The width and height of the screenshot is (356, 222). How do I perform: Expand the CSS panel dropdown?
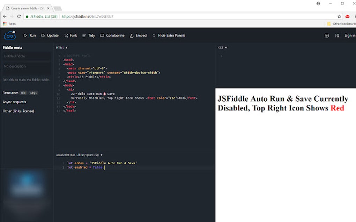coord(222,48)
